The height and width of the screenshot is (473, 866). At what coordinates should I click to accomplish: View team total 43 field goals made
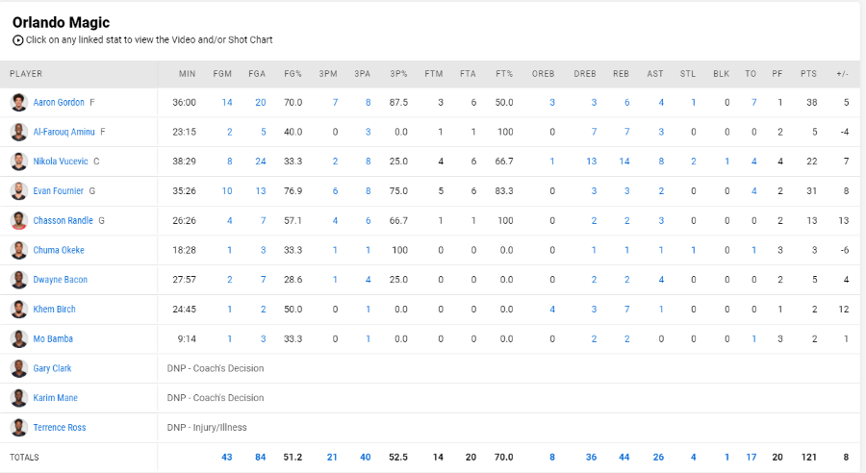227,457
